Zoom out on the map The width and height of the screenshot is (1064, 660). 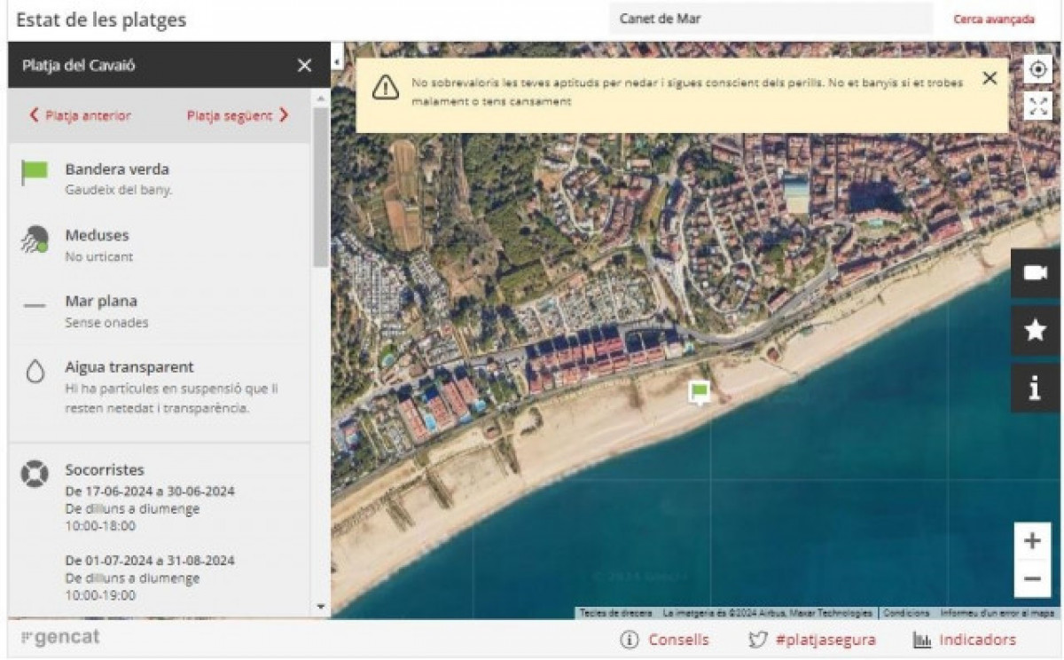coord(1032,579)
